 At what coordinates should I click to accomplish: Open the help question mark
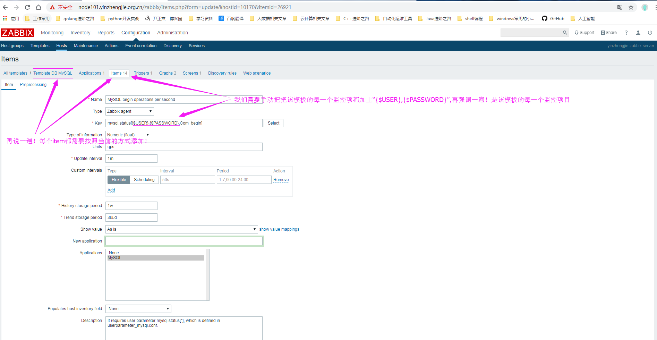pyautogui.click(x=626, y=33)
